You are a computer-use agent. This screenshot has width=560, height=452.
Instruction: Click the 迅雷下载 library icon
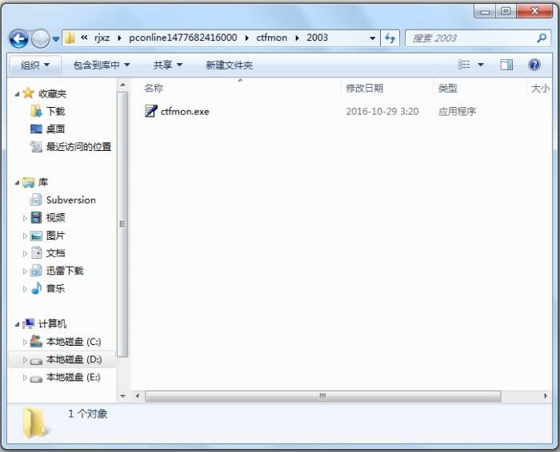point(36,270)
